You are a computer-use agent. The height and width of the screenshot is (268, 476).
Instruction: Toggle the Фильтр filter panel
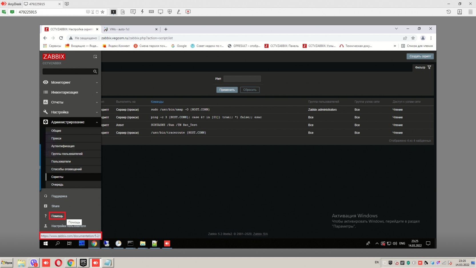(x=423, y=68)
